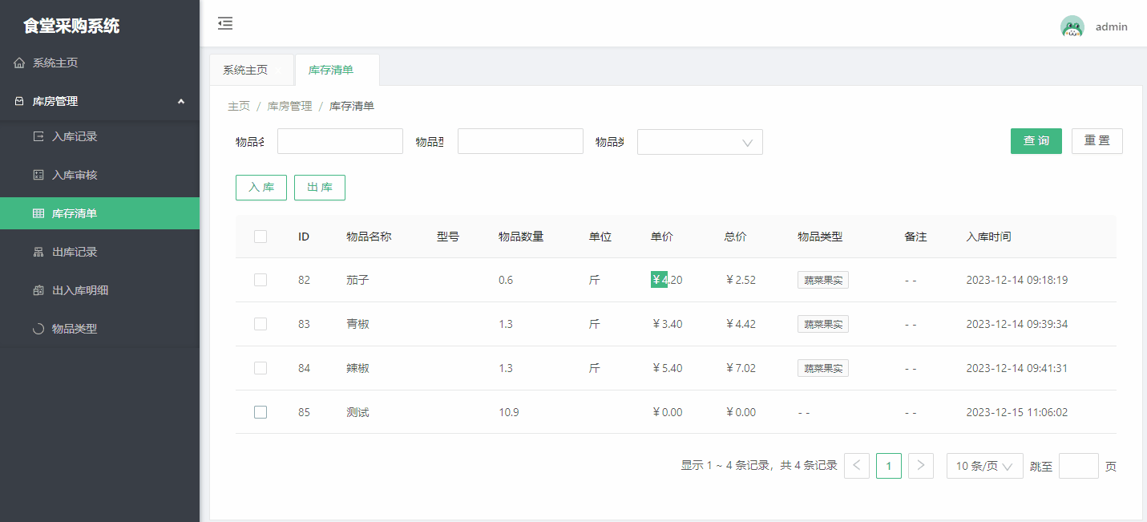Check the box for row ID 85
This screenshot has width=1147, height=522.
pos(260,412)
